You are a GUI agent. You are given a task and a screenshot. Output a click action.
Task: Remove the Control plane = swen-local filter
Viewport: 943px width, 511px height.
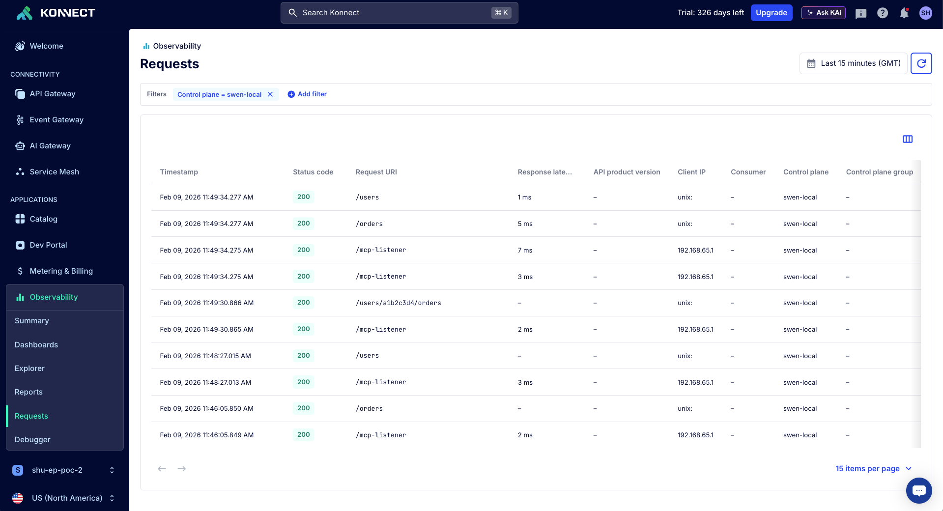(x=270, y=94)
